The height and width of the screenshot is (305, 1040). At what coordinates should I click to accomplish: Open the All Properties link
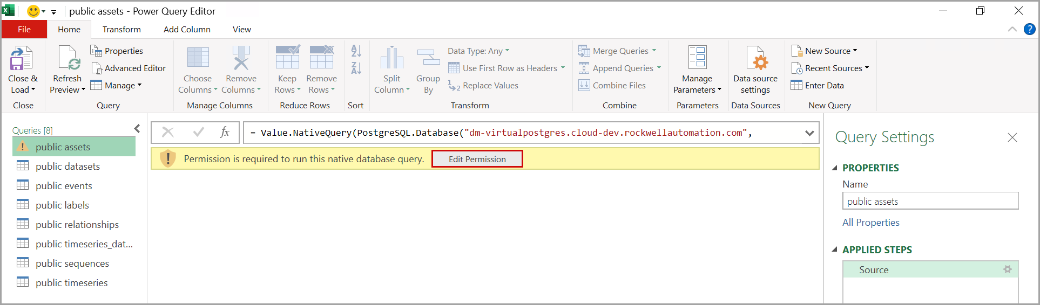[870, 223]
